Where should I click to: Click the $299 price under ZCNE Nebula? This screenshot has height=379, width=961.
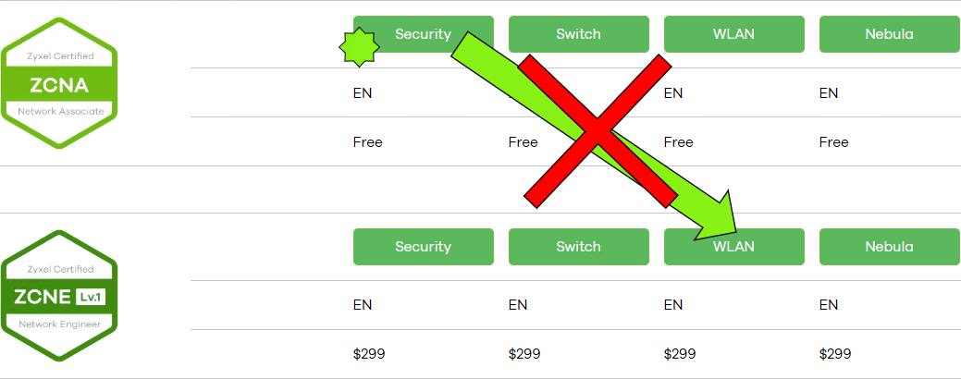coord(835,354)
